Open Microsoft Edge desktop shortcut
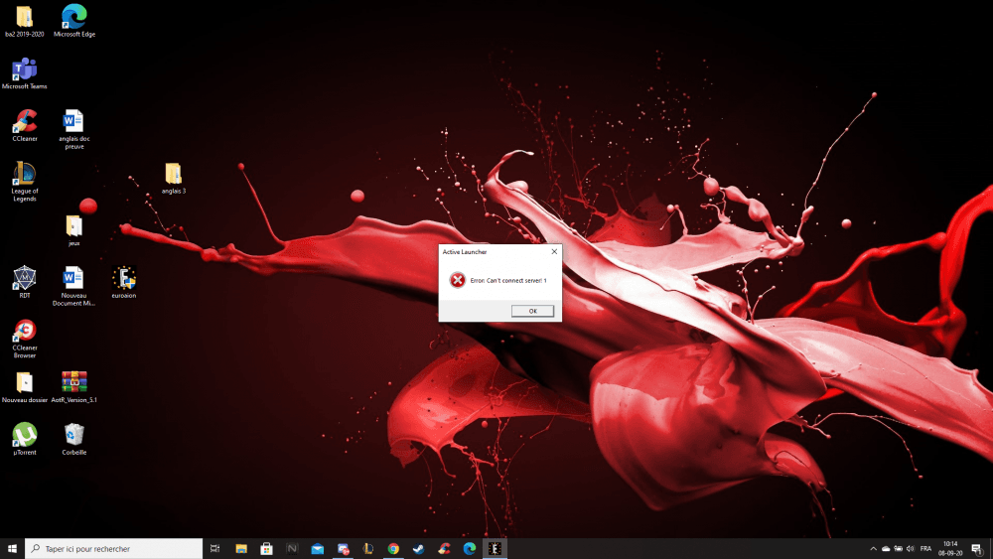The height and width of the screenshot is (559, 993). [74, 17]
